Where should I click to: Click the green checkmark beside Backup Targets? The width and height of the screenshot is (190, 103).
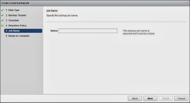coord(2,15)
